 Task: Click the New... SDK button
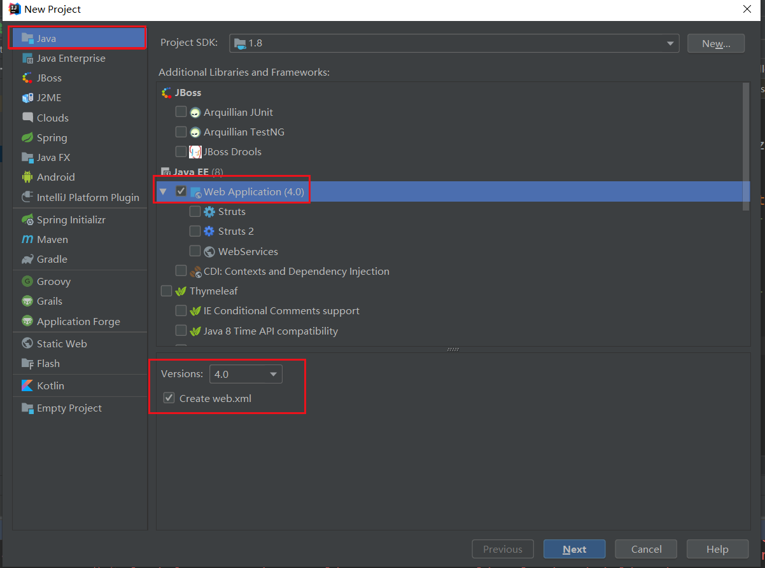tap(716, 43)
